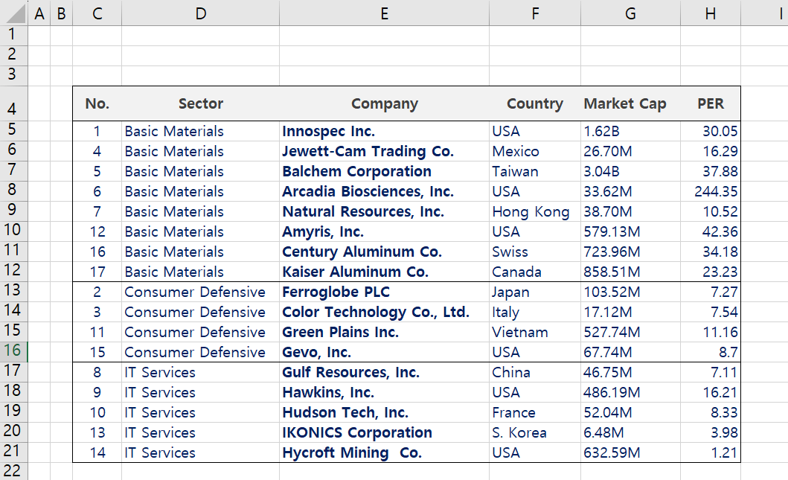Click the market cap cell '632.59M'

630,453
